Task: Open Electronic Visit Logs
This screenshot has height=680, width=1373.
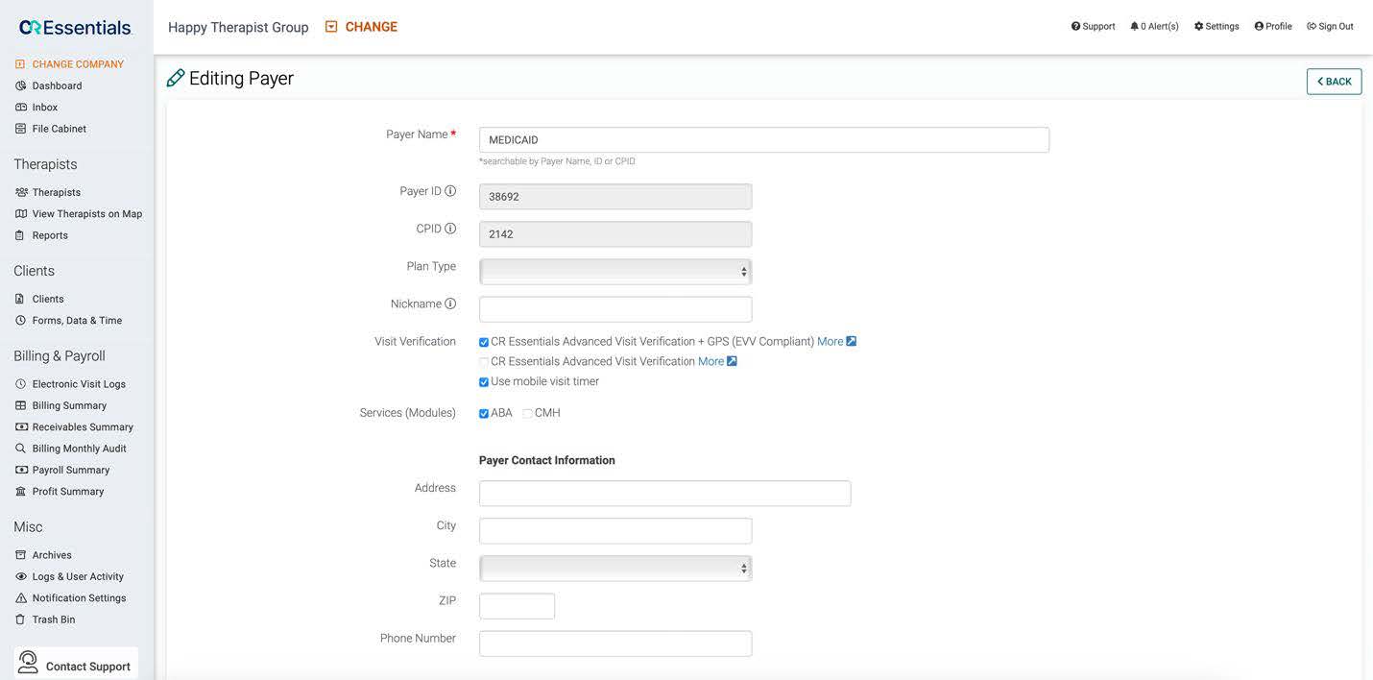Action: point(77,383)
